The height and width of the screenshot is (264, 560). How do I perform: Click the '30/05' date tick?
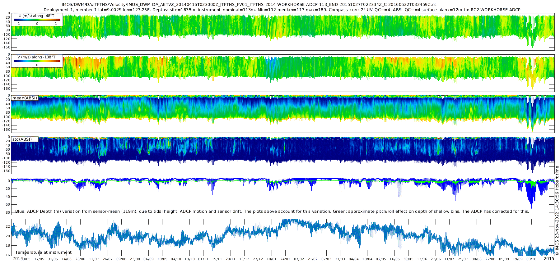(409, 259)
